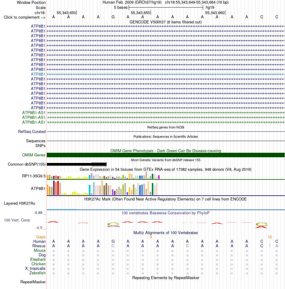The image size is (285, 289).
Task: Open the dbSNP release 155 track title
Action: point(166,160)
